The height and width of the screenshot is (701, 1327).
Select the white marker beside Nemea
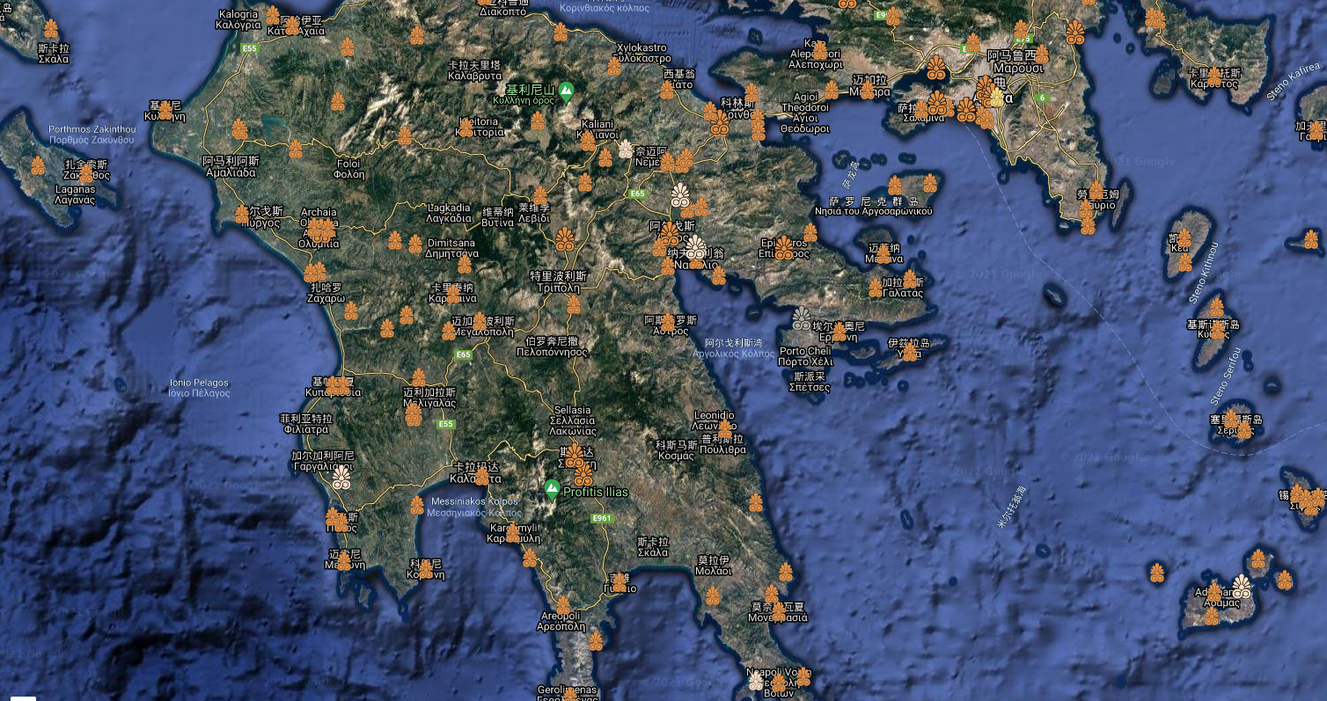click(x=626, y=149)
